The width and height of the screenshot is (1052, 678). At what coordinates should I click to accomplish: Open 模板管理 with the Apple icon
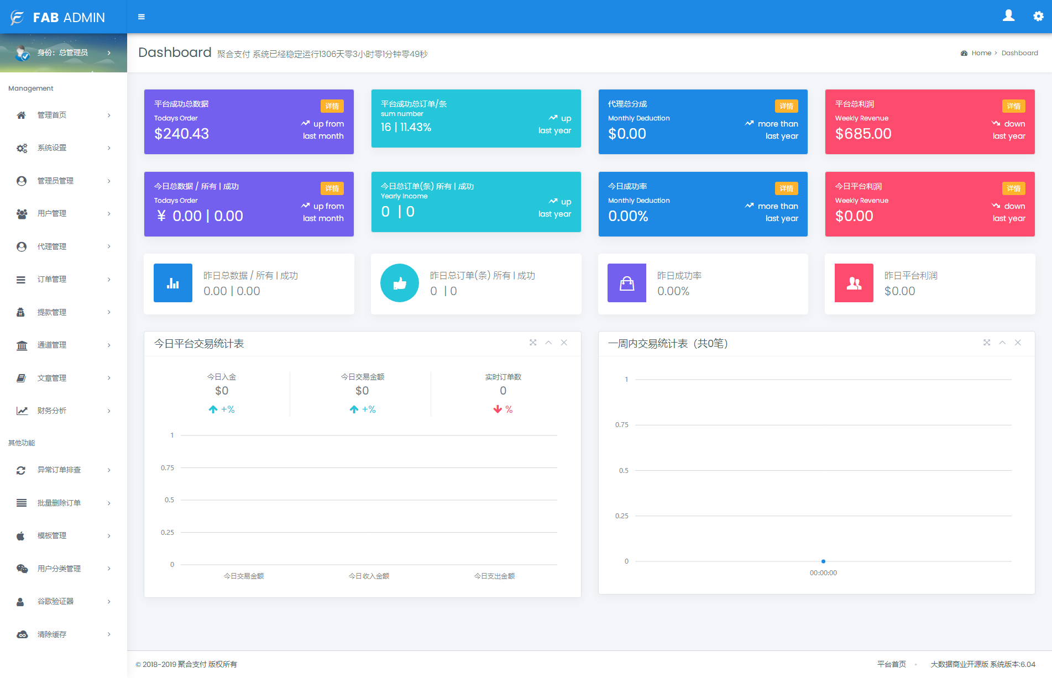[22, 535]
